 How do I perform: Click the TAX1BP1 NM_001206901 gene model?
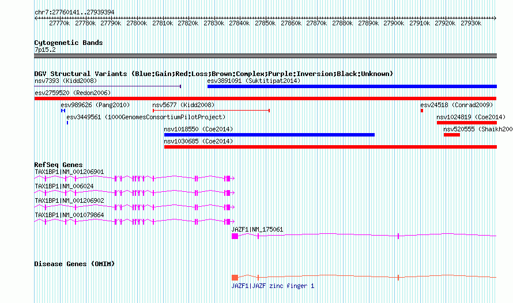pos(134,179)
